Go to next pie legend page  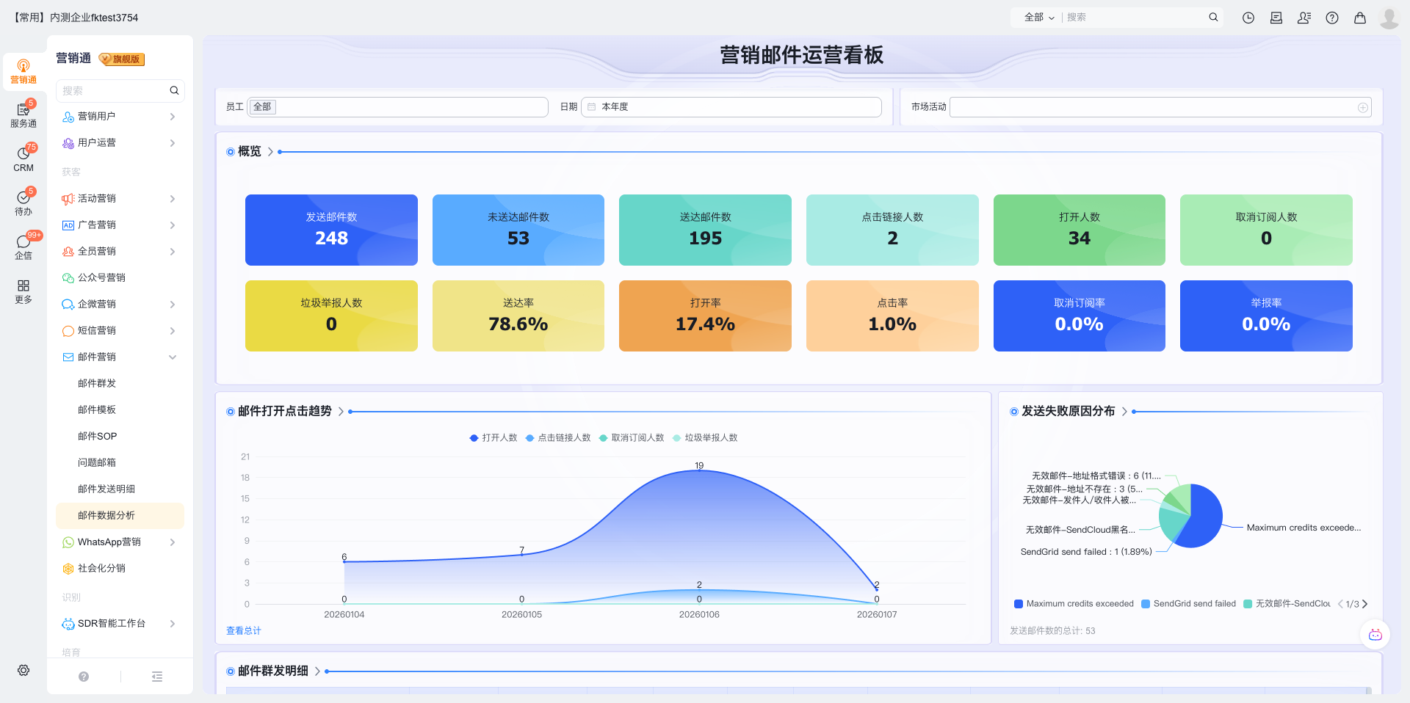coord(1365,604)
